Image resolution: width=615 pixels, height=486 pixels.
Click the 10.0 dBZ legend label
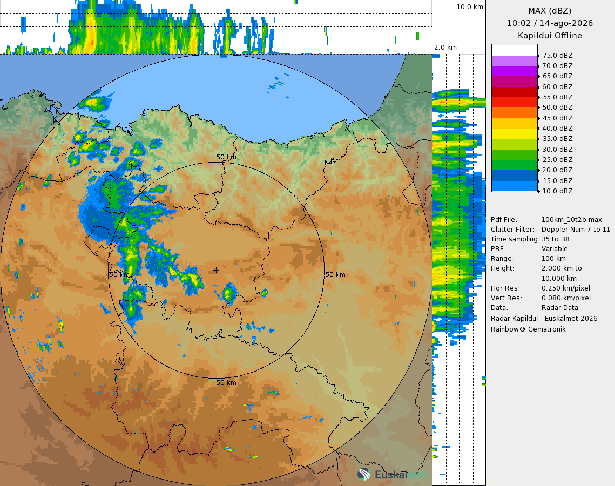click(x=557, y=191)
